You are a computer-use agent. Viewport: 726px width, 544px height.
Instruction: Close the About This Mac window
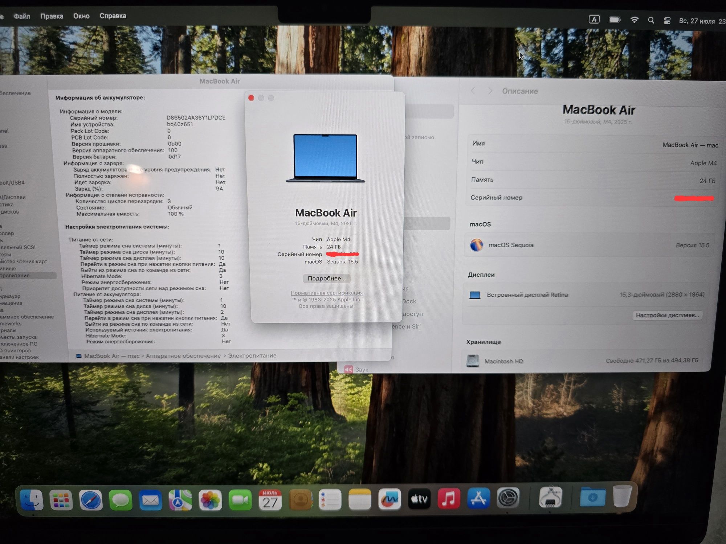click(x=251, y=98)
